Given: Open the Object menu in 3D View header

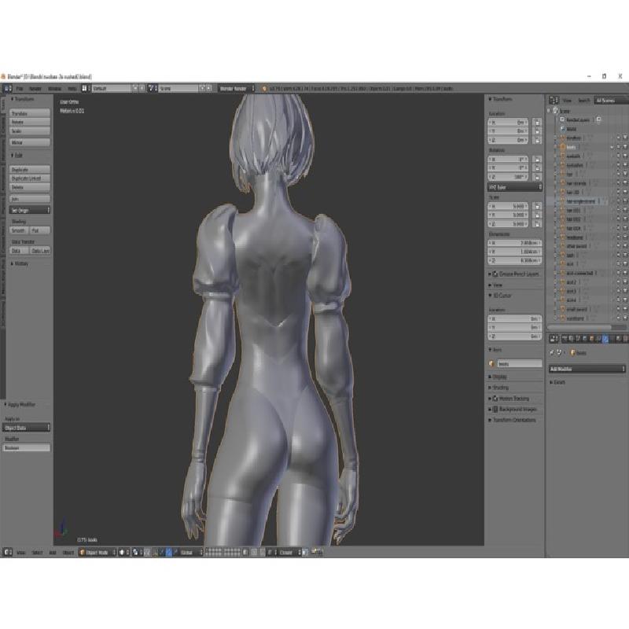Looking at the screenshot, I should pos(68,553).
